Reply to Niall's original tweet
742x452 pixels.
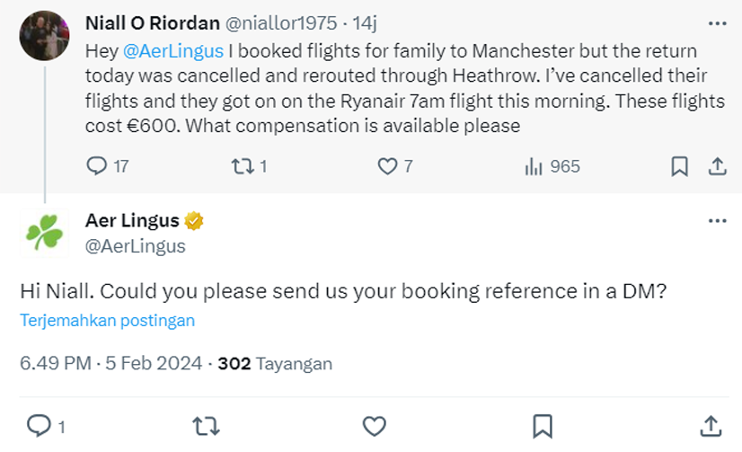[97, 166]
